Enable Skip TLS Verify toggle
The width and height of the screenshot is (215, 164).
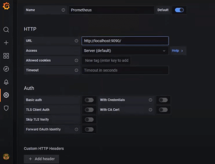[89, 120]
